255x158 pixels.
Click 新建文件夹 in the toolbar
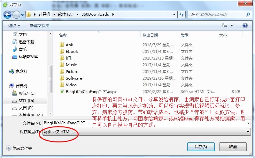(40, 25)
